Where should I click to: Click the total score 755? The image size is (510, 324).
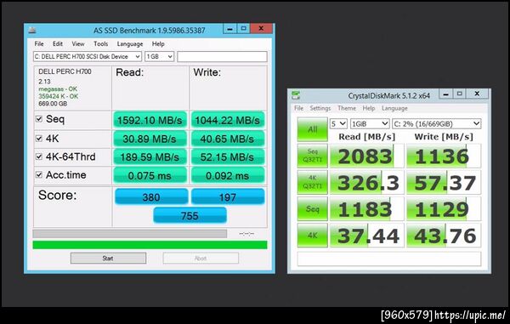click(x=190, y=215)
